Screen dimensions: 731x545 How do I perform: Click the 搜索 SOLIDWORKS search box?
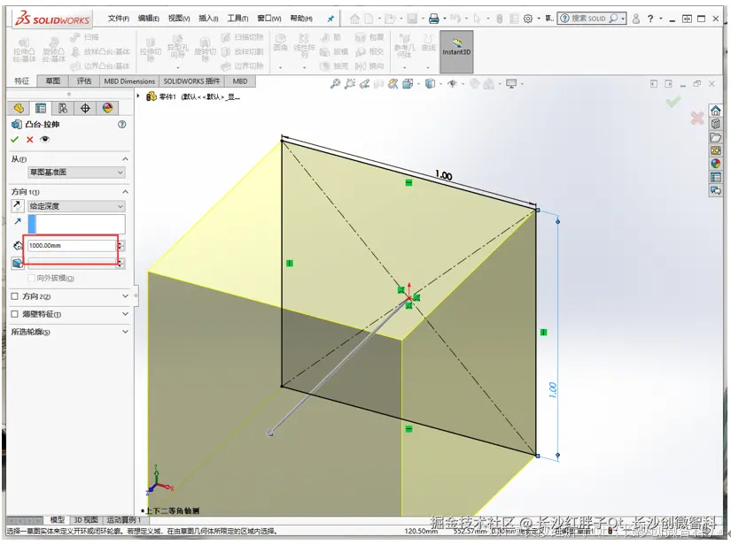[x=592, y=19]
